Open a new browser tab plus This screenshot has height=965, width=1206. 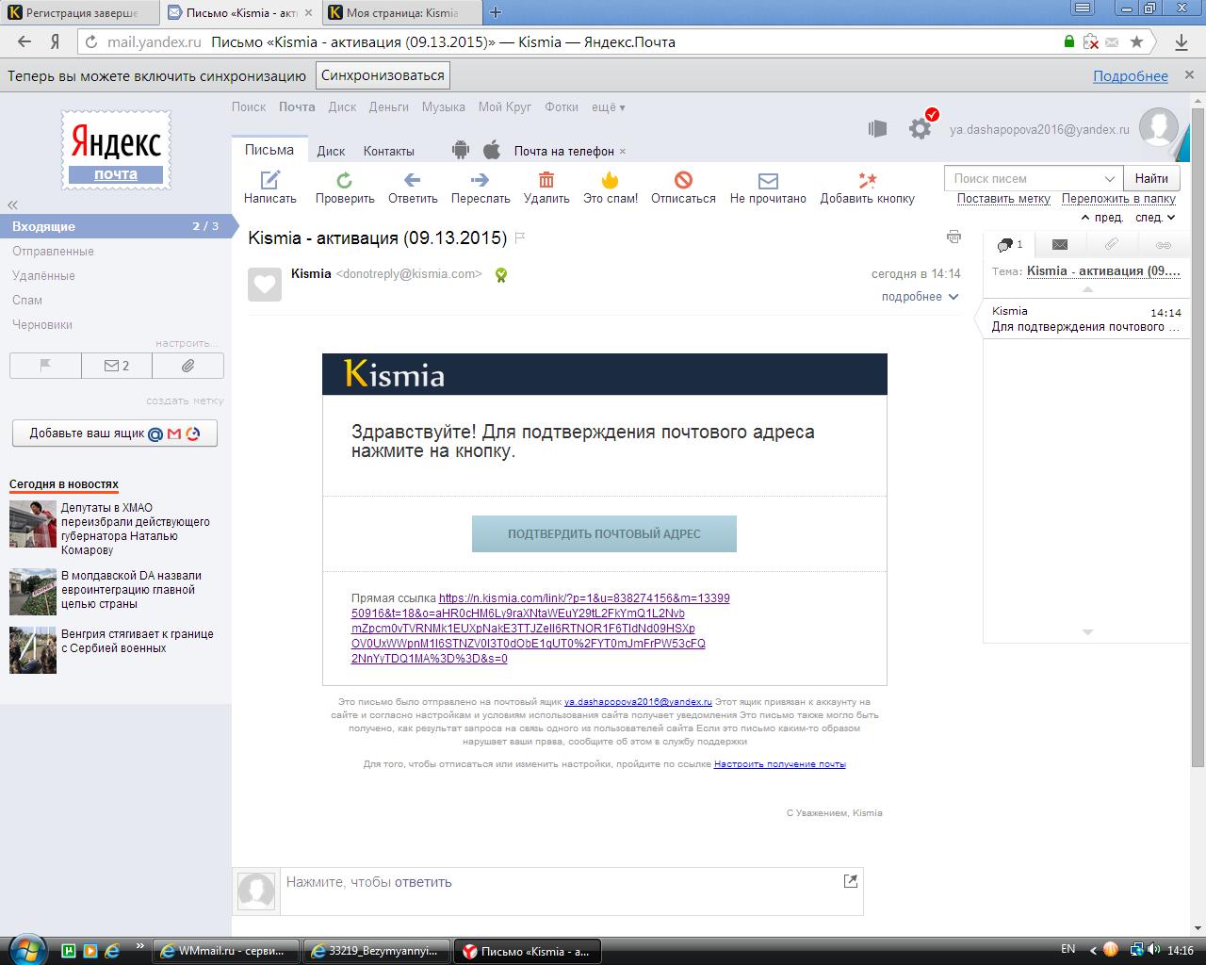(x=496, y=12)
